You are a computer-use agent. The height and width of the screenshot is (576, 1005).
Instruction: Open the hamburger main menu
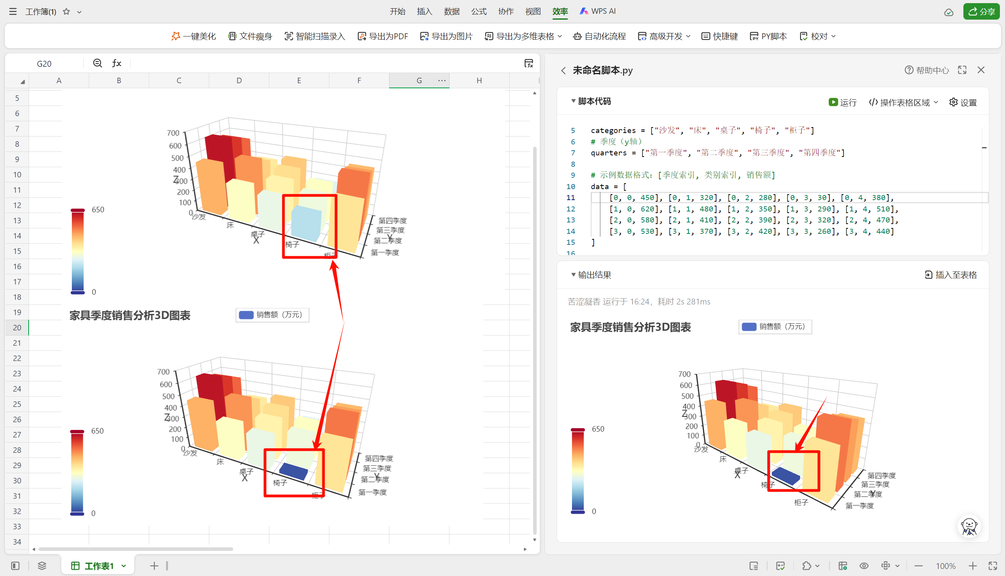tap(13, 12)
